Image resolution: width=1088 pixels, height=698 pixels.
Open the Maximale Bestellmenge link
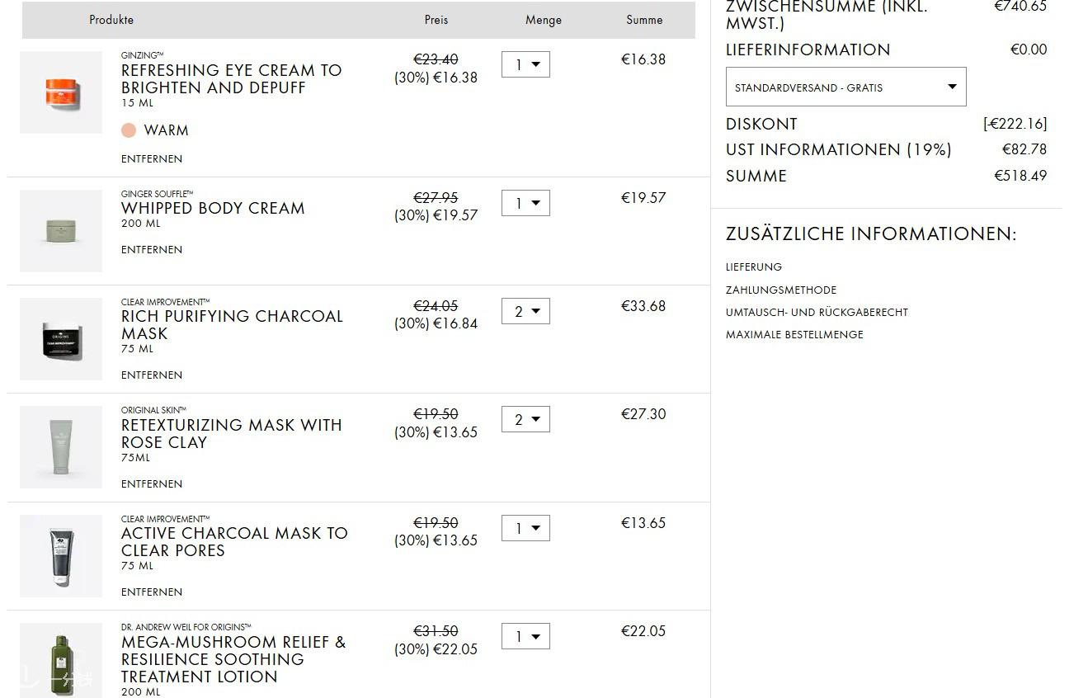point(794,334)
